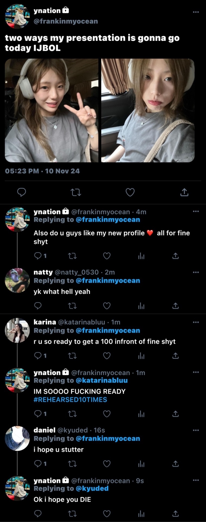Retweet the main presentation tweet
Image resolution: width=206 pixels, height=522 pixels.
point(76,192)
